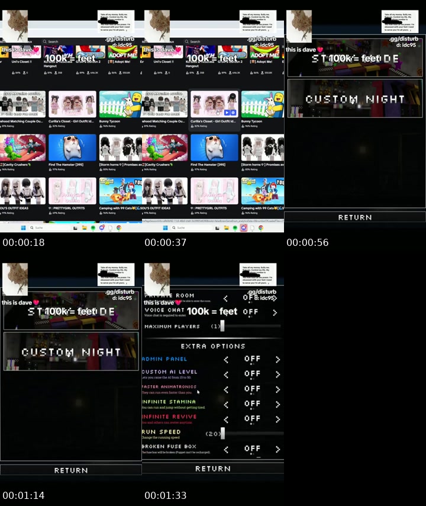Select the story mode banner above CUSTOM NIGHT at 00:00:56
The height and width of the screenshot is (506, 426).
(x=355, y=57)
